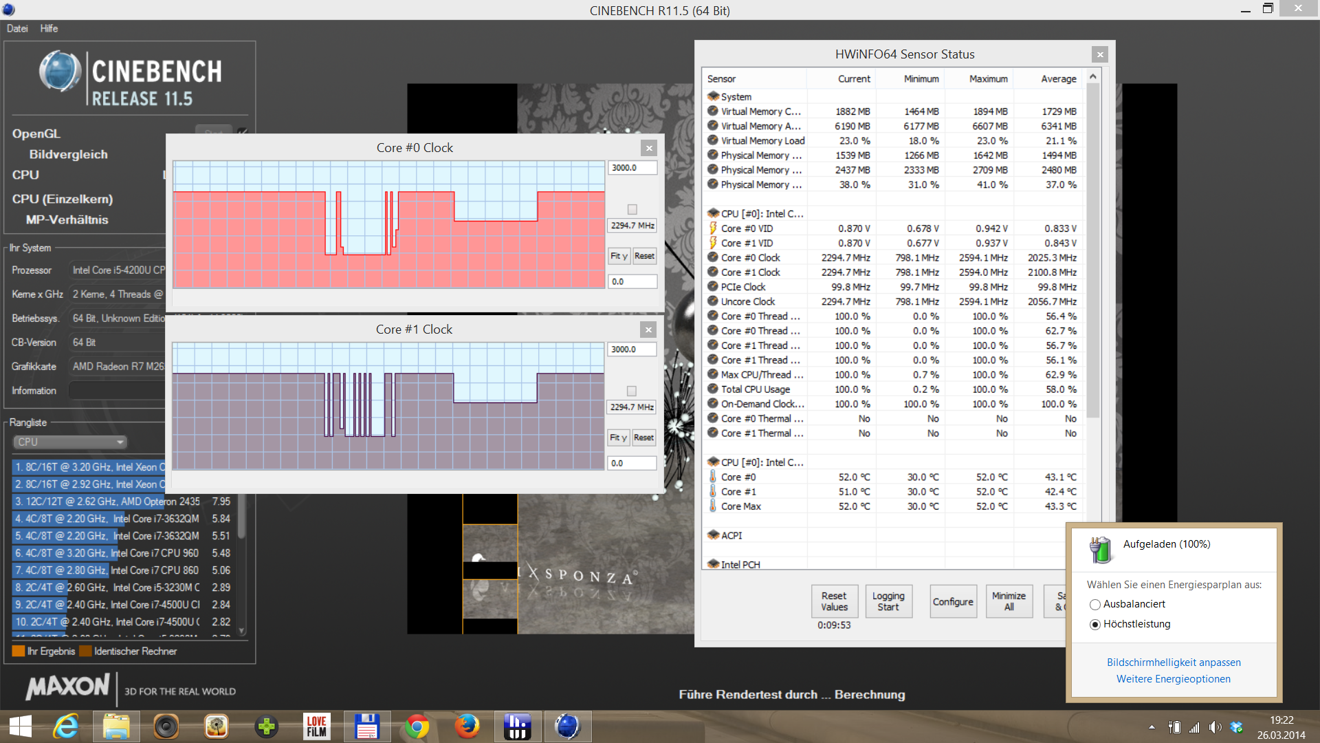Select the Ausbalanciert power plan
The height and width of the screenshot is (743, 1320).
click(x=1095, y=604)
